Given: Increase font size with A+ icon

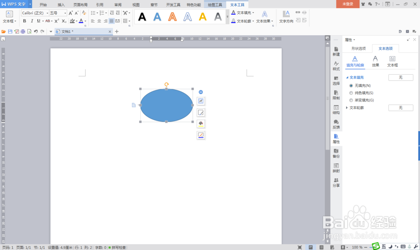Looking at the screenshot, I should pyautogui.click(x=71, y=13).
